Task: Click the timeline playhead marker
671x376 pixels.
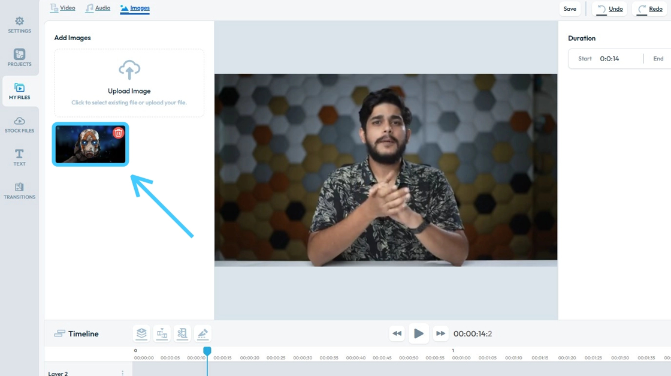Action: [x=207, y=351]
